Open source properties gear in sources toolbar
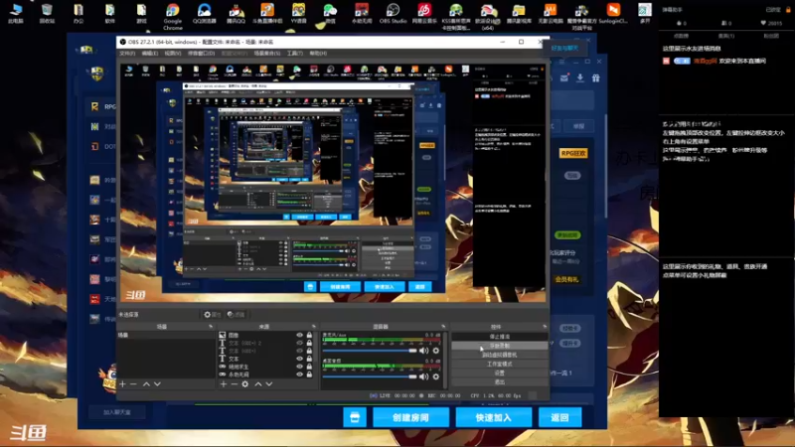The height and width of the screenshot is (447, 795). (244, 384)
